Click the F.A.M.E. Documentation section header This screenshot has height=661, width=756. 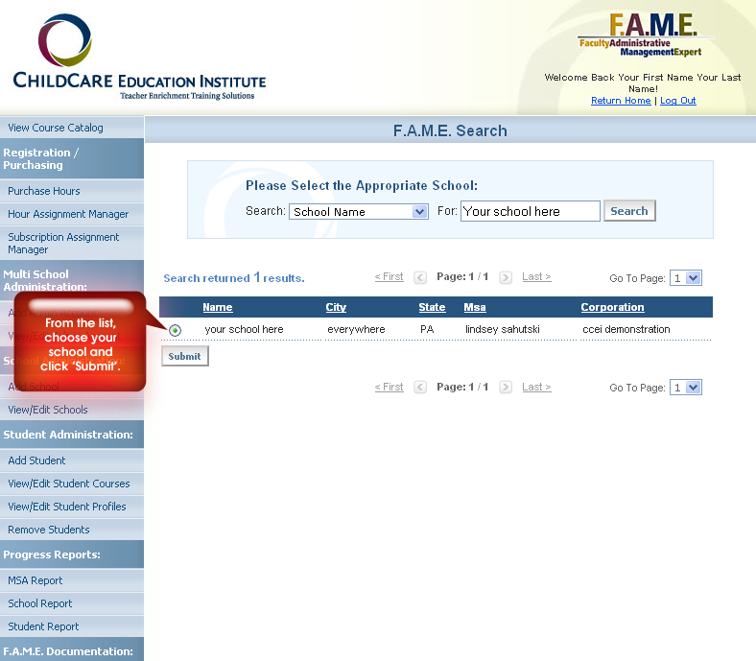[x=72, y=649]
